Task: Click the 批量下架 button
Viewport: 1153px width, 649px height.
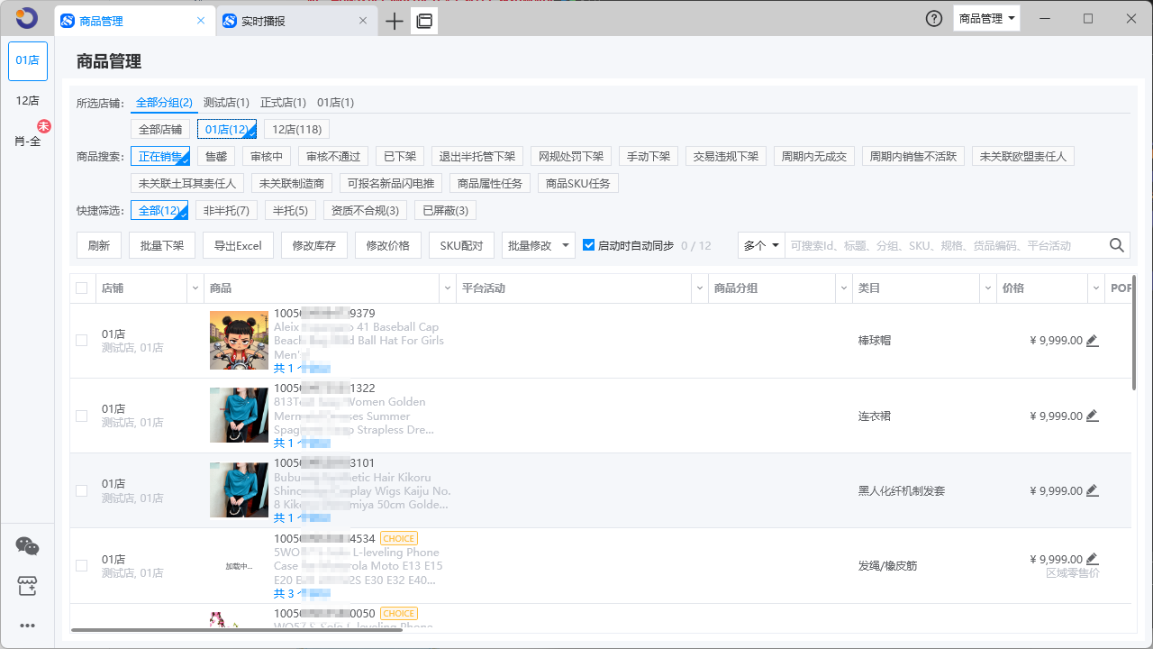Action: point(162,245)
